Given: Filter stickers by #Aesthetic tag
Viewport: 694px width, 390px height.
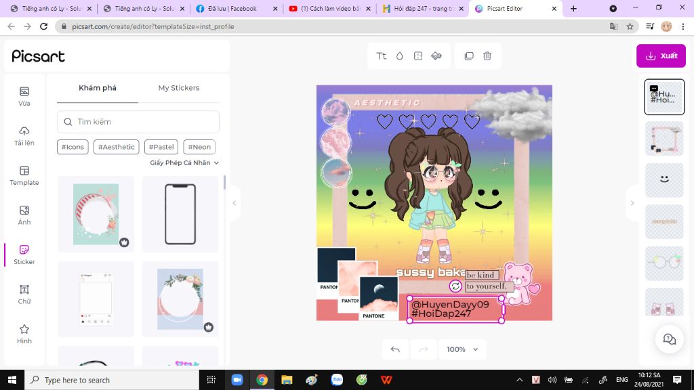Looking at the screenshot, I should click(117, 147).
